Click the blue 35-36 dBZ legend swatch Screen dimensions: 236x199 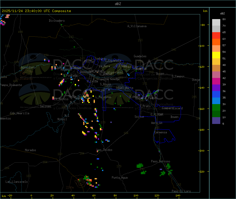[x=216, y=94]
